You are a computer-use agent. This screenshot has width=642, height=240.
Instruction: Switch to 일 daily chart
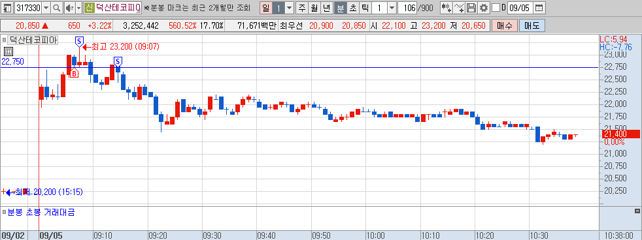pyautogui.click(x=266, y=8)
